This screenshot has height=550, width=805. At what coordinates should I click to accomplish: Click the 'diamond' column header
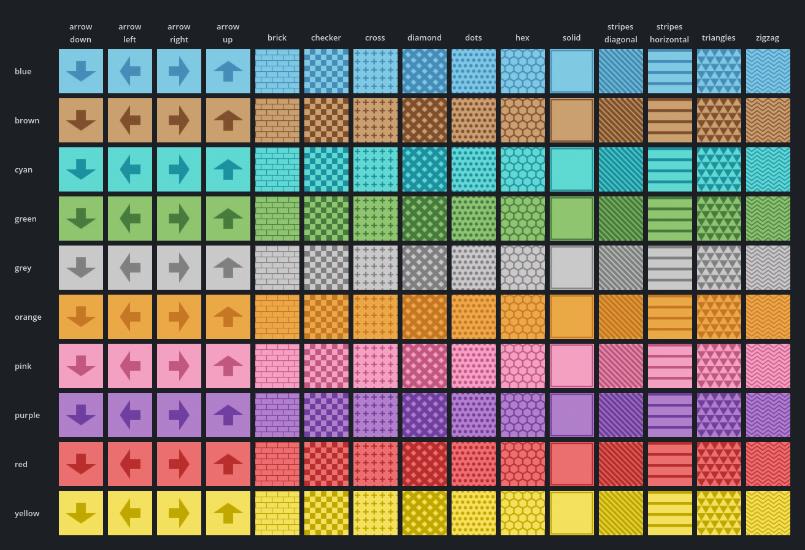425,37
